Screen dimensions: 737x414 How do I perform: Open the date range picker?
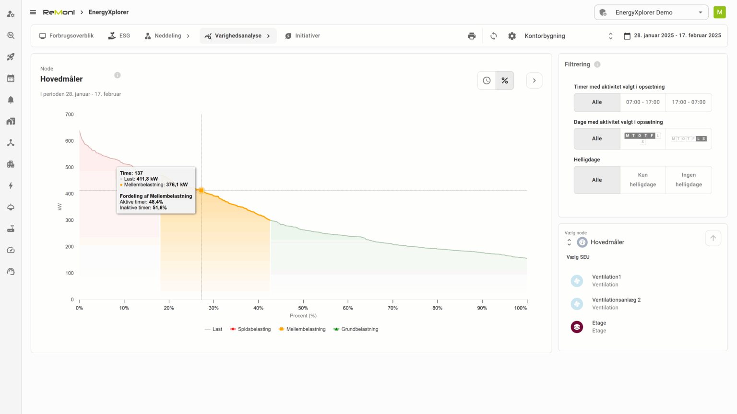click(x=672, y=36)
